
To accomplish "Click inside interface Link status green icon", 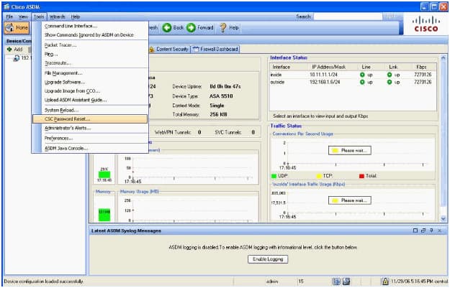I will point(390,75).
